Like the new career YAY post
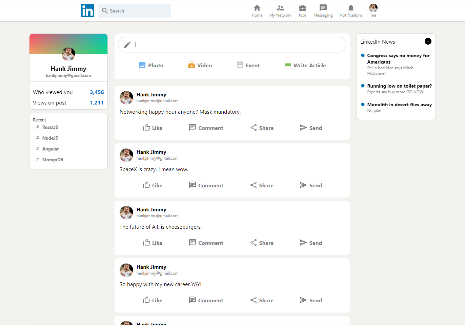 [x=153, y=300]
